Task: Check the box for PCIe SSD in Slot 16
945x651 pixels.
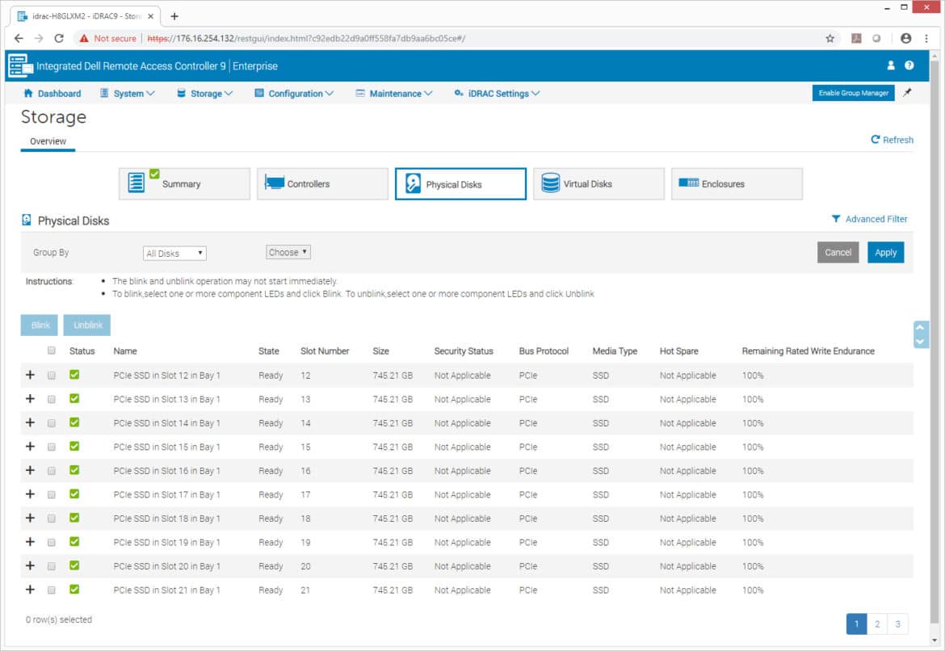Action: coord(51,471)
